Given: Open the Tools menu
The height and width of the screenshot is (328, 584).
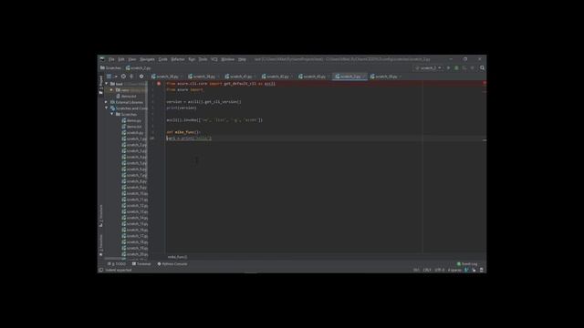Looking at the screenshot, I should coord(203,59).
